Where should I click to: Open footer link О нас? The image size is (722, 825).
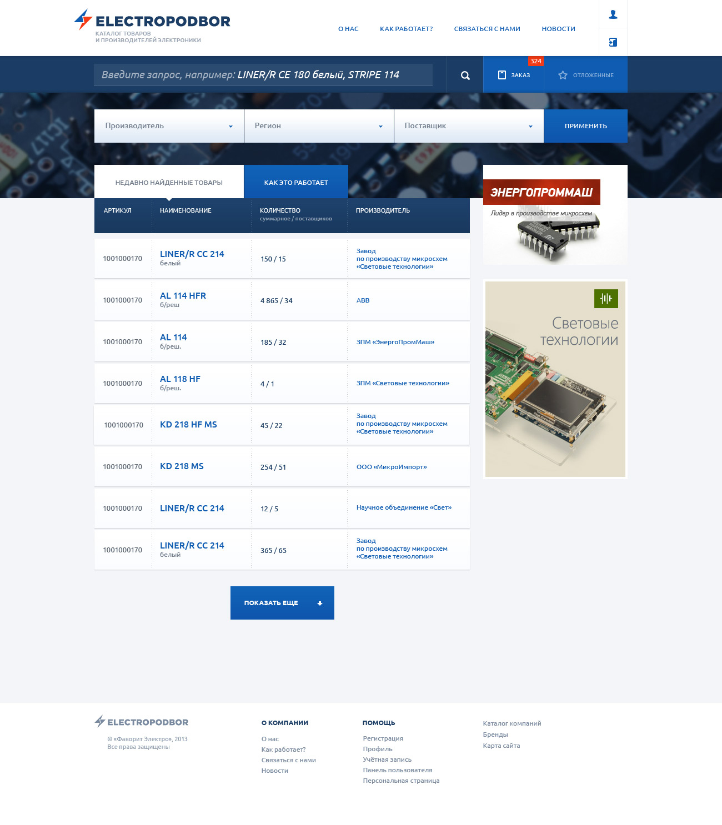pyautogui.click(x=270, y=739)
